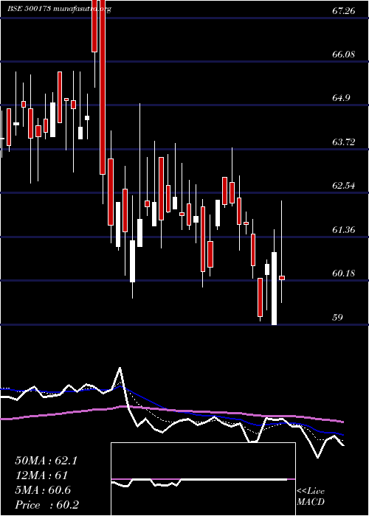The width and height of the screenshot is (369, 516).
Task: Click inside the MACD mini chart box
Action: [203, 479]
